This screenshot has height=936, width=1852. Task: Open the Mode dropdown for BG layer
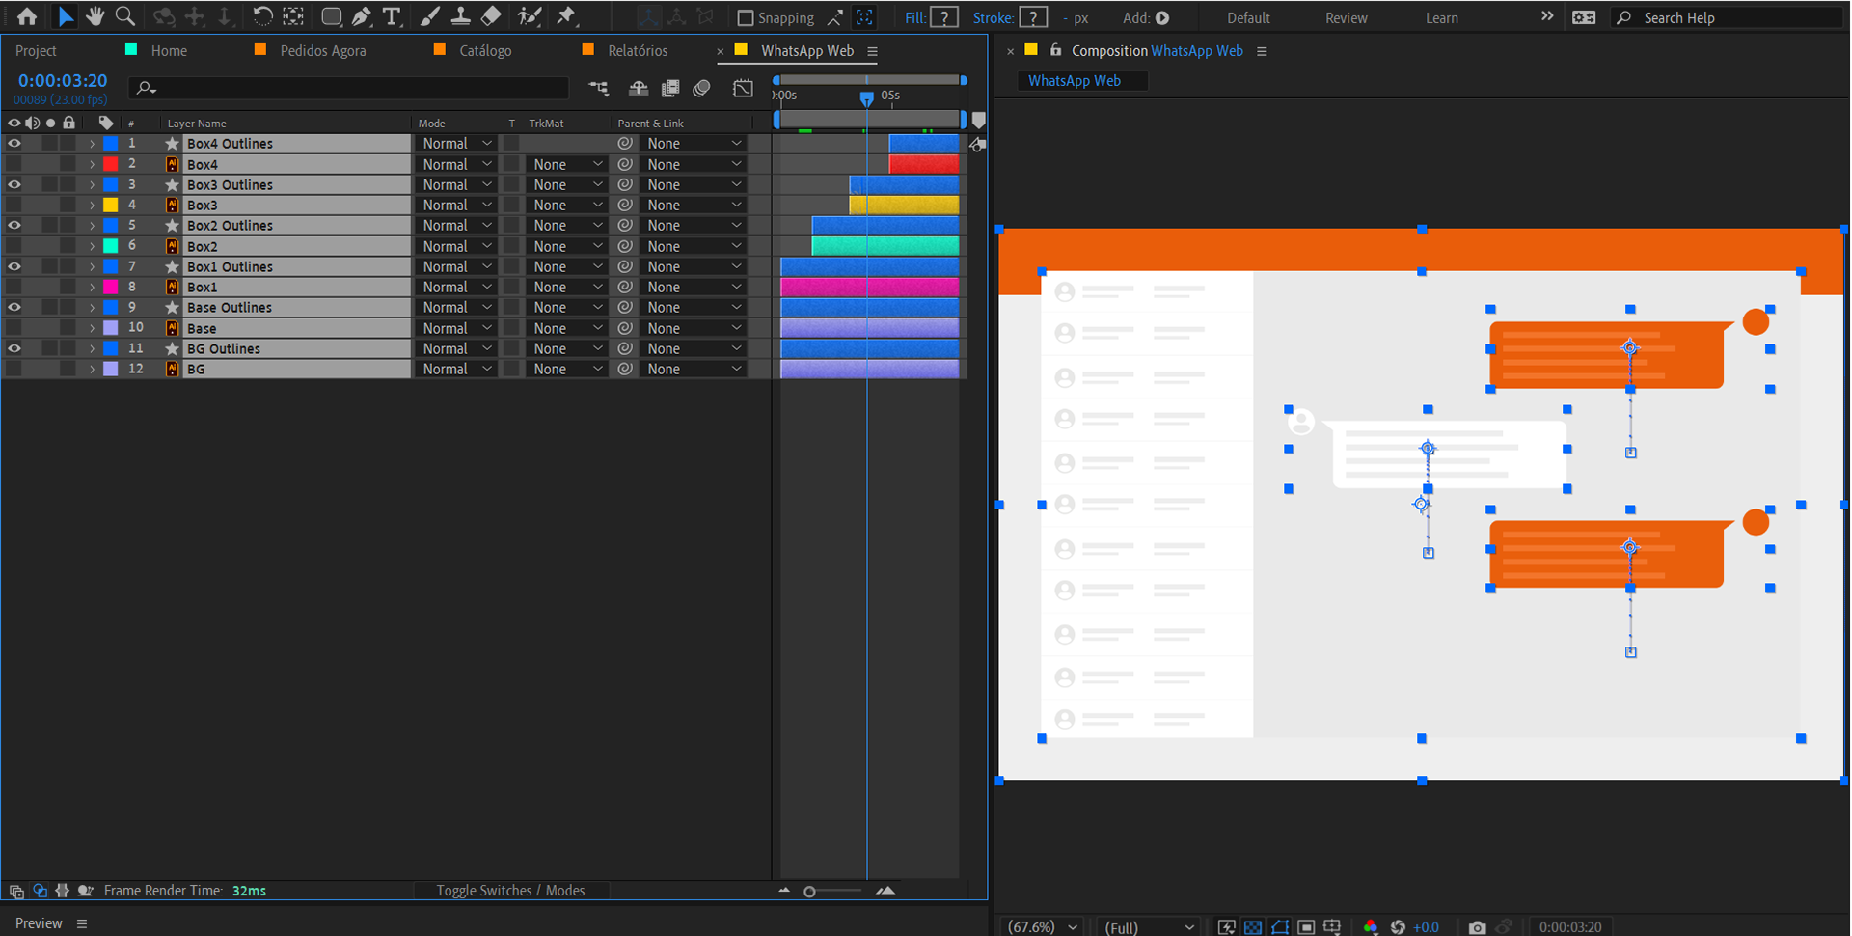click(x=457, y=369)
